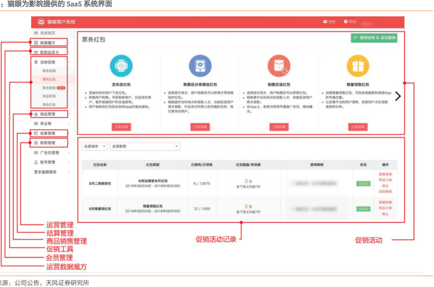This screenshot has height=287, width=434.
Task: Click the next arrow on promotion carousel
Action: coord(398,96)
